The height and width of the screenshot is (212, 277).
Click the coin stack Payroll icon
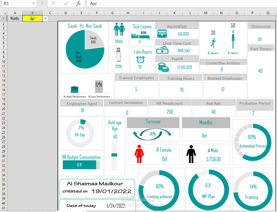163,67
